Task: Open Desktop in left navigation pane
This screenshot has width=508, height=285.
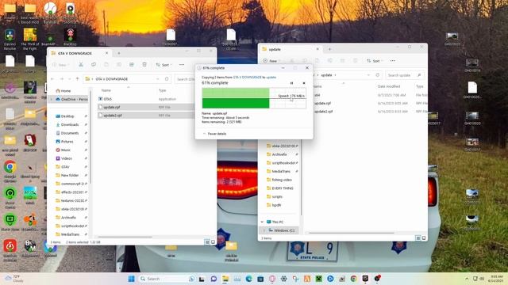Action: click(x=67, y=116)
